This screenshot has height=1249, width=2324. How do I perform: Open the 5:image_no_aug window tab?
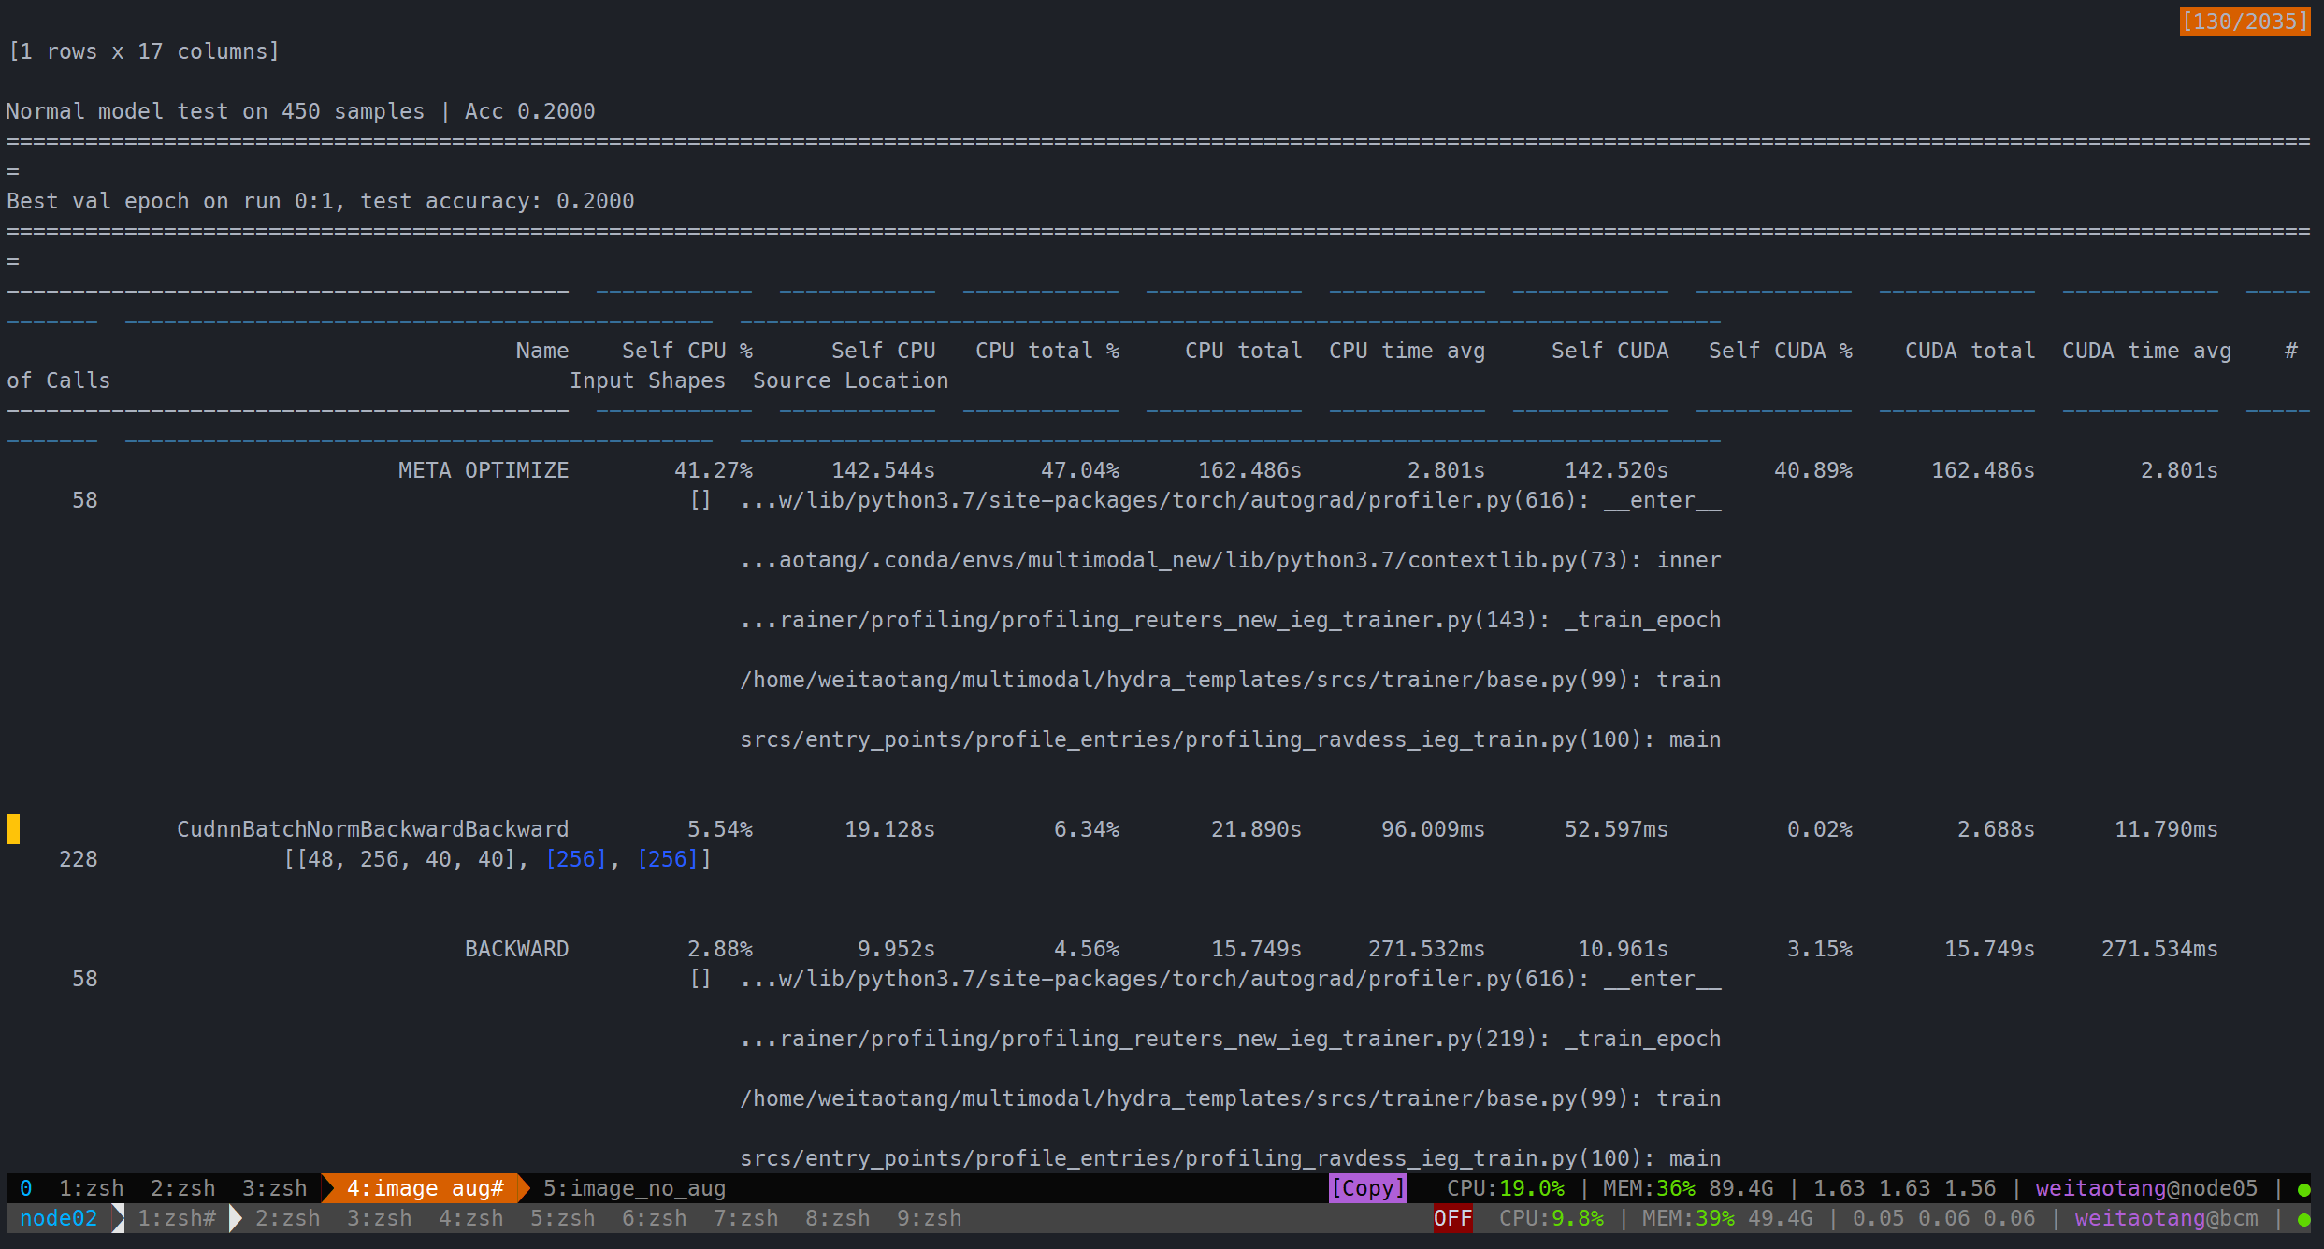pyautogui.click(x=634, y=1188)
